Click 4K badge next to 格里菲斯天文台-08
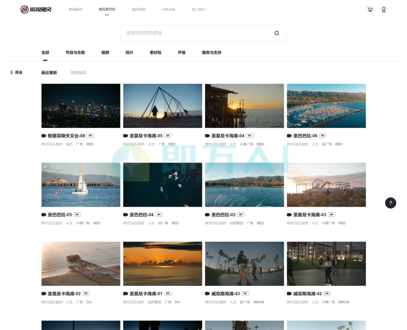The width and height of the screenshot is (407, 330). point(91,136)
